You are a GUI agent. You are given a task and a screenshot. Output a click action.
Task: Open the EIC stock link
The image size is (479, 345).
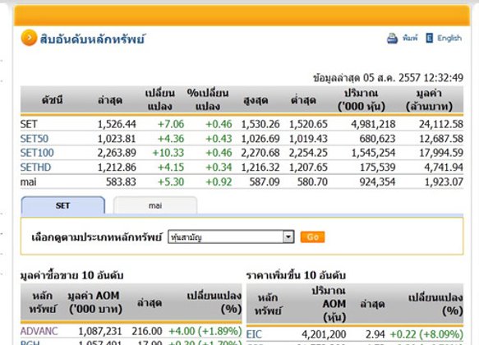254,334
